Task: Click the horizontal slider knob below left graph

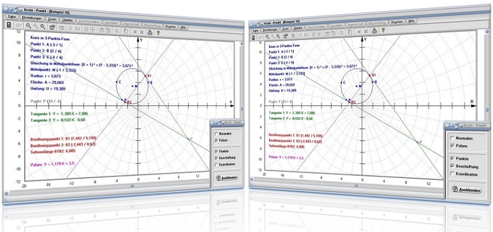Action: coord(132,185)
